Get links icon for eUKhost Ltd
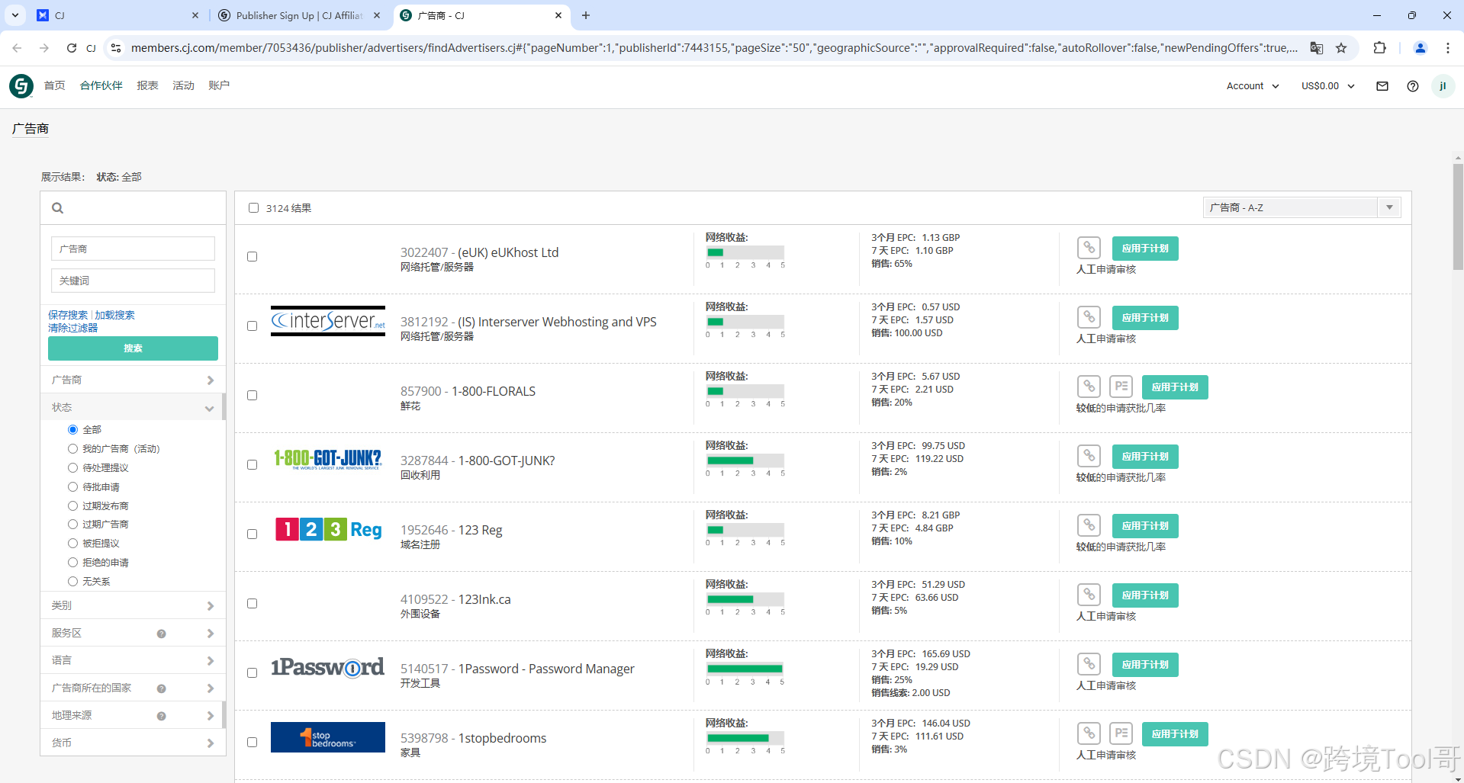The image size is (1464, 783). pyautogui.click(x=1089, y=248)
